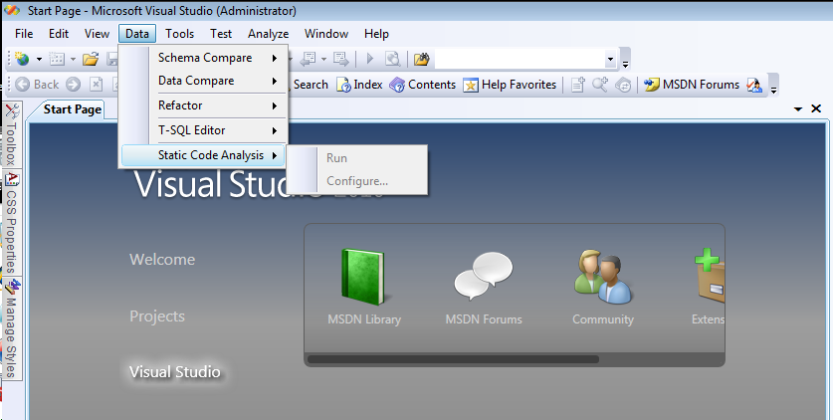Open the Navigate Backward dropdown arrow
The width and height of the screenshot is (833, 420).
(323, 60)
